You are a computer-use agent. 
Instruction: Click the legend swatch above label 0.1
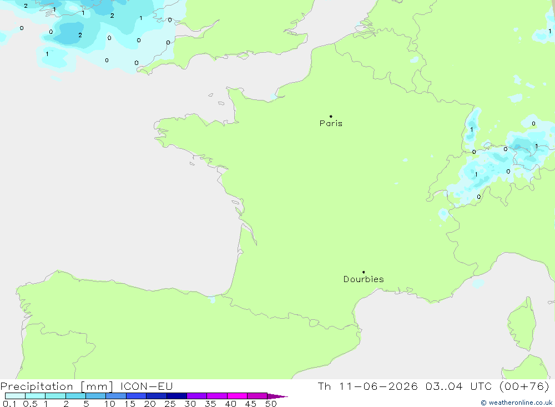click(15, 396)
